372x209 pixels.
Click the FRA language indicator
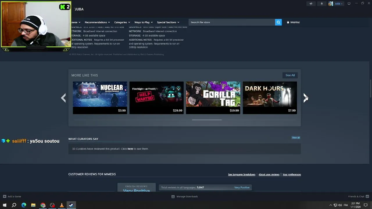[x=346, y=205]
